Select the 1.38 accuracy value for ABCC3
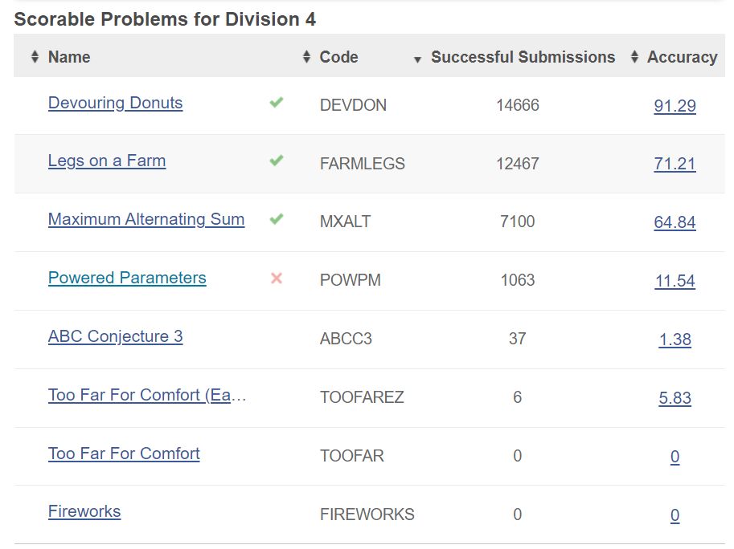This screenshot has width=734, height=549. (675, 340)
